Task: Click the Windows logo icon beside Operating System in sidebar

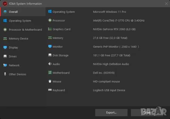Action: (x=5, y=21)
